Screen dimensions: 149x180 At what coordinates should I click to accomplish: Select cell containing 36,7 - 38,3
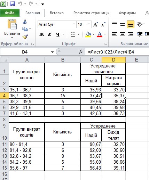coord(27,96)
